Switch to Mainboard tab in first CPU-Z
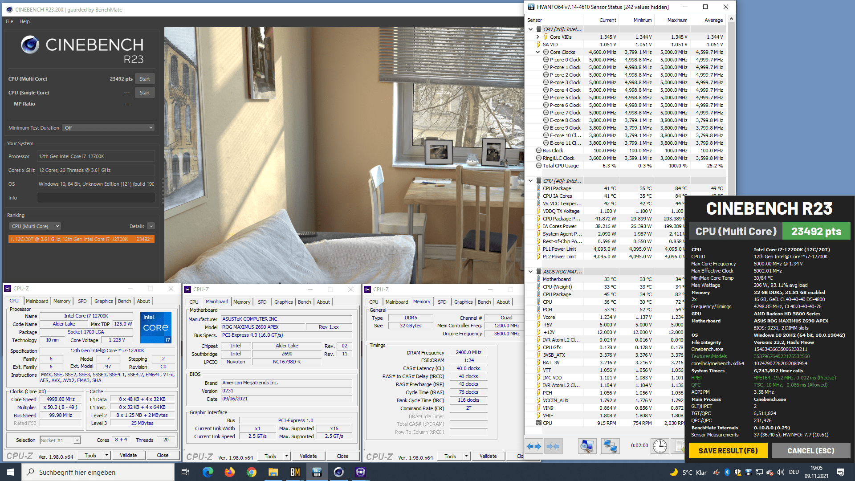 click(x=37, y=301)
